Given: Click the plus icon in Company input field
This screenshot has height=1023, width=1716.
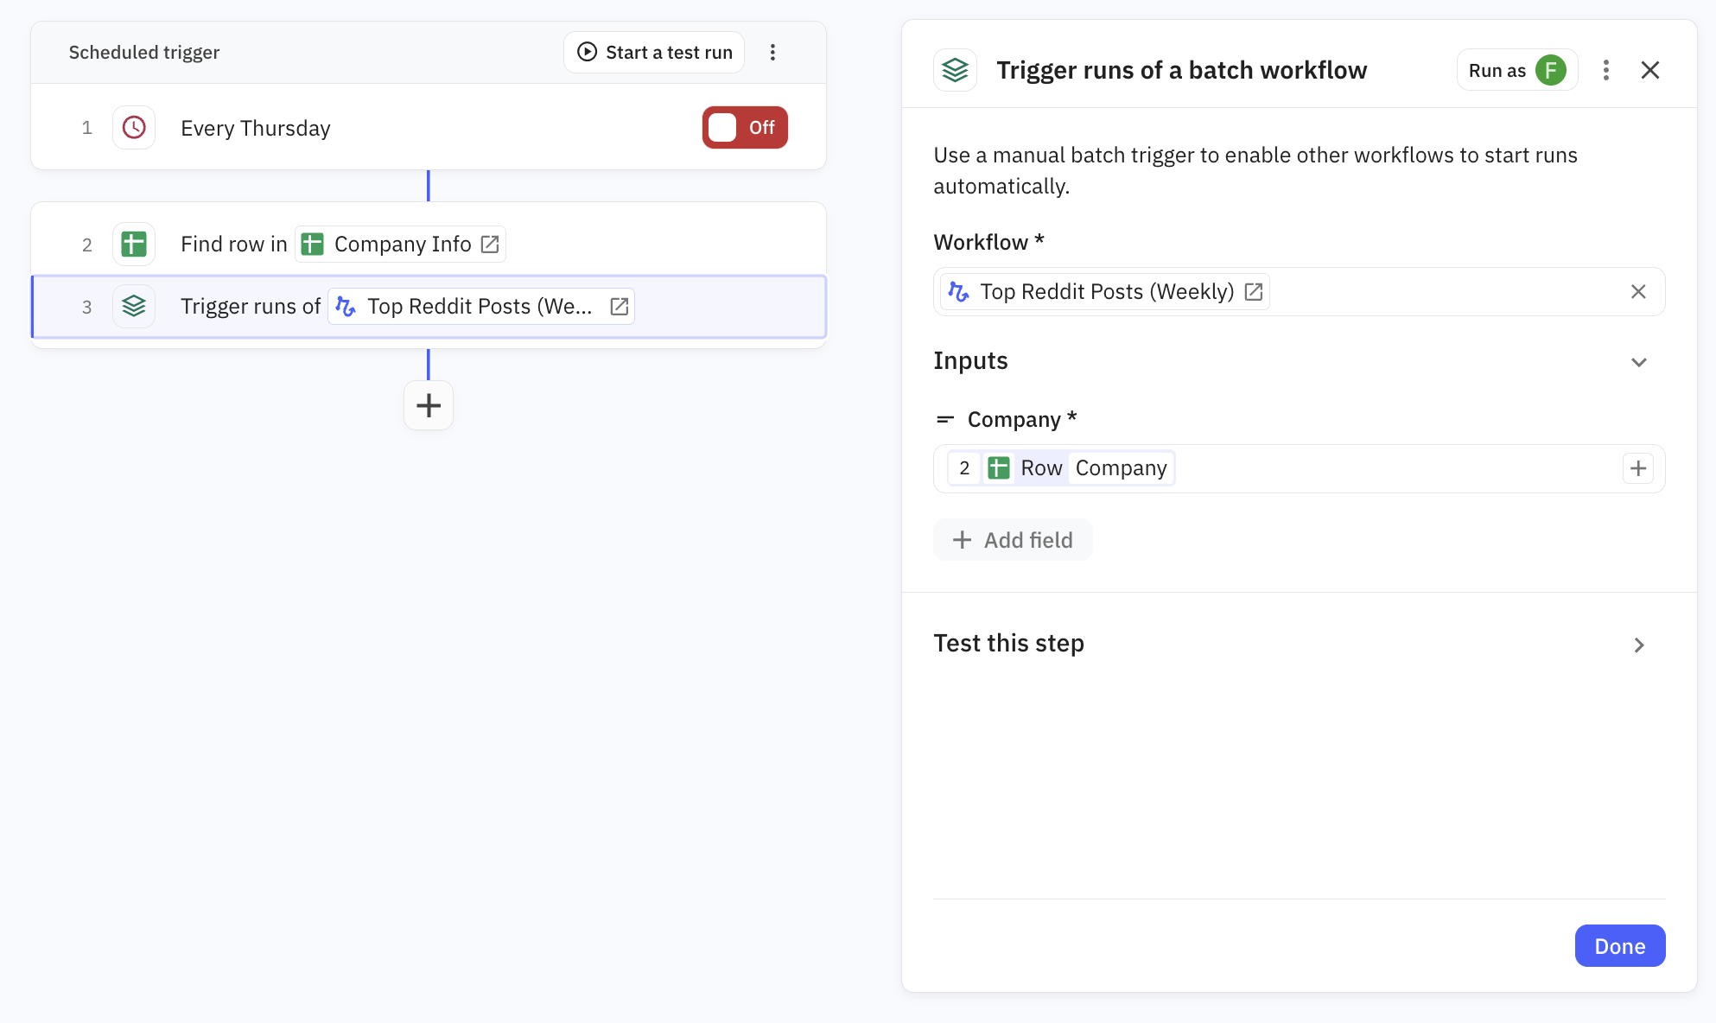Looking at the screenshot, I should (1637, 468).
